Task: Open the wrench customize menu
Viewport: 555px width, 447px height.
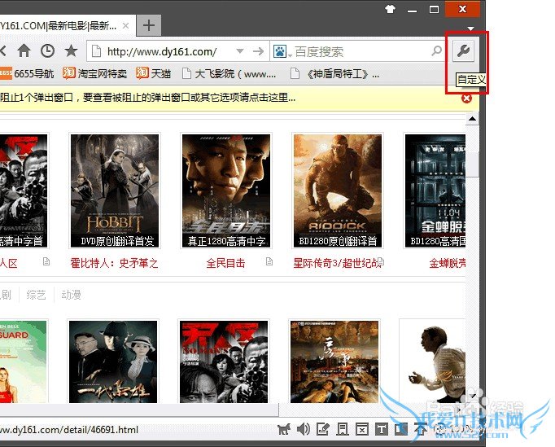Action: 463,51
